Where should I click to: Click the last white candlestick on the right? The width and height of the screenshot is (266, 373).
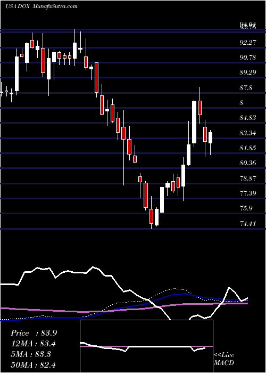click(210, 137)
